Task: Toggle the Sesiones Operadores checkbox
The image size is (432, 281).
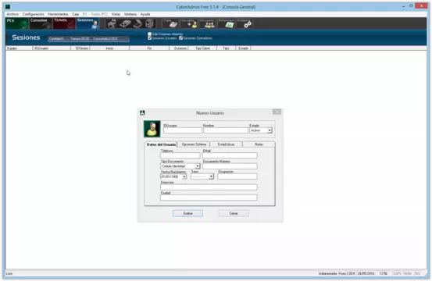Action: (x=180, y=38)
